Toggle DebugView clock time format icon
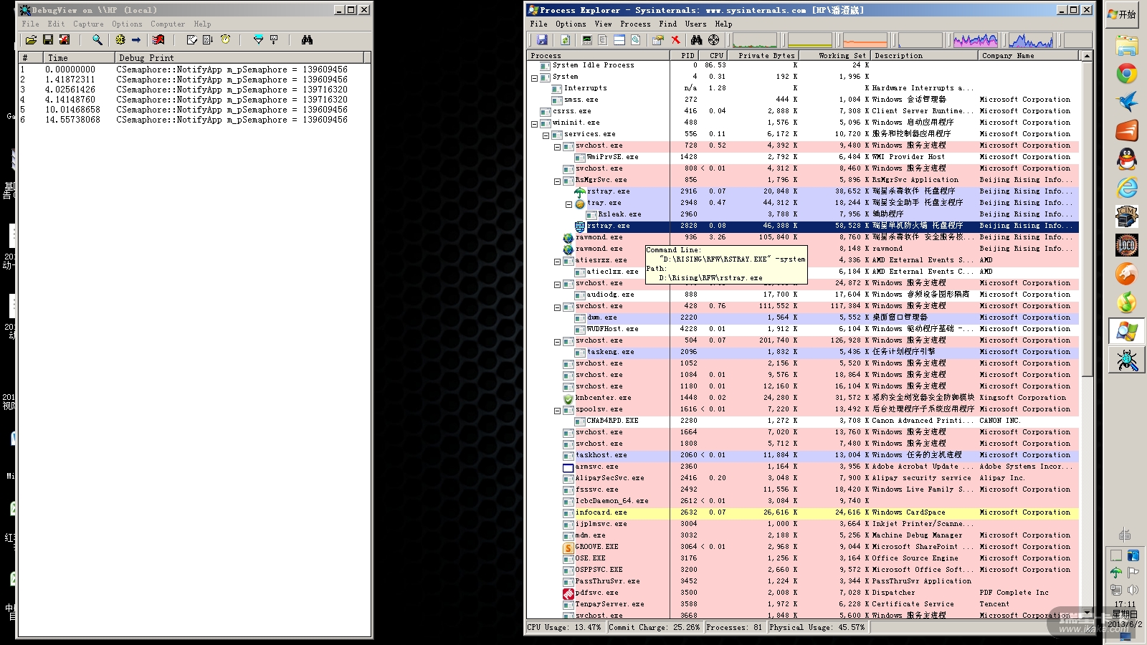The width and height of the screenshot is (1147, 645). coord(225,40)
